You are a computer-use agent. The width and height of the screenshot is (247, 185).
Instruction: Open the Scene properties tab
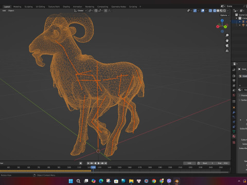coord(234,90)
